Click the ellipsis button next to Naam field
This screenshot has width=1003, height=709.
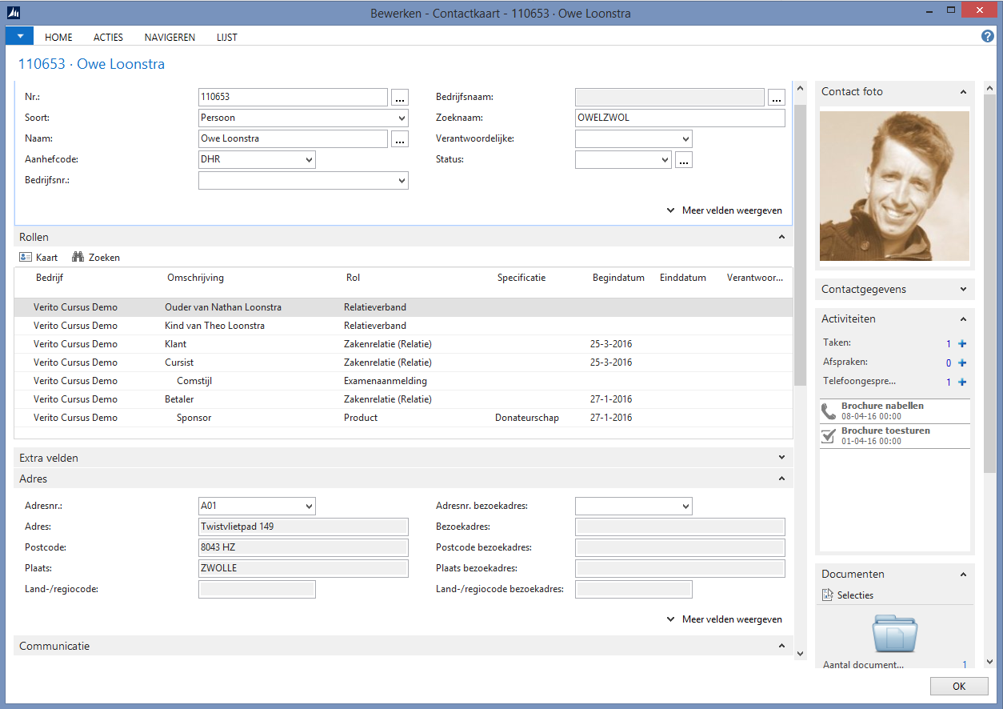click(400, 139)
